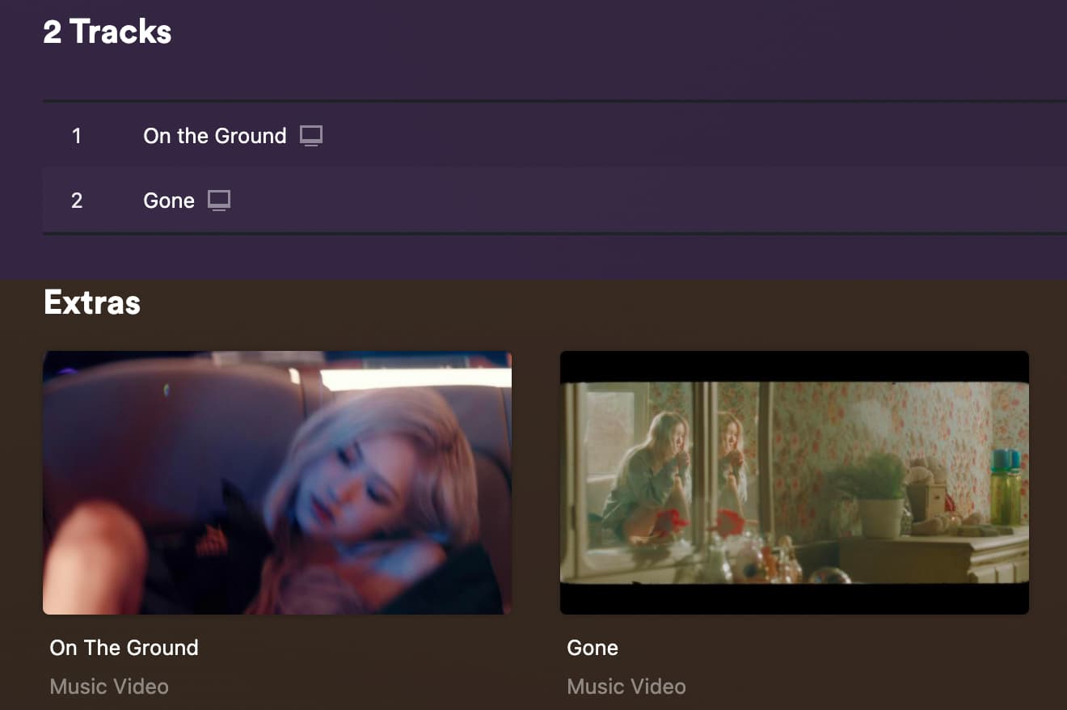Open the Gone title under Extras

pyautogui.click(x=593, y=648)
